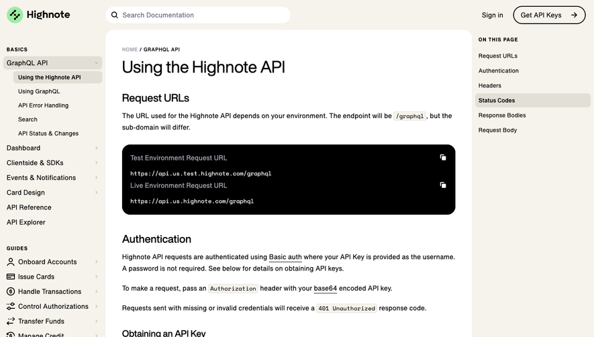The width and height of the screenshot is (594, 337).
Task: Open the Dashboard sidebar item
Action: point(23,148)
